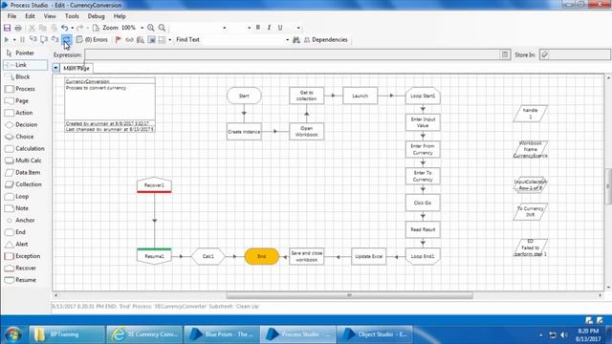612x344 pixels.
Task: Click into the Expression input field
Action: (292, 54)
